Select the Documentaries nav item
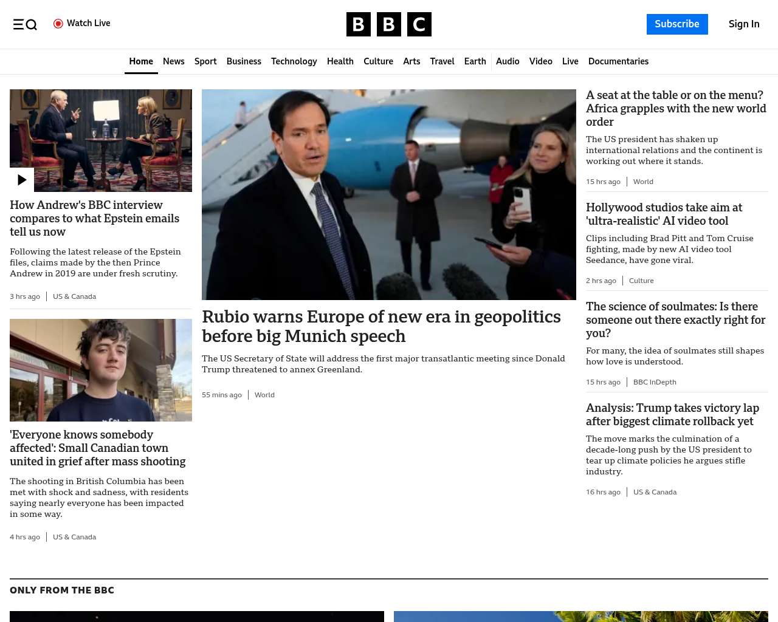This screenshot has height=622, width=778. [618, 61]
